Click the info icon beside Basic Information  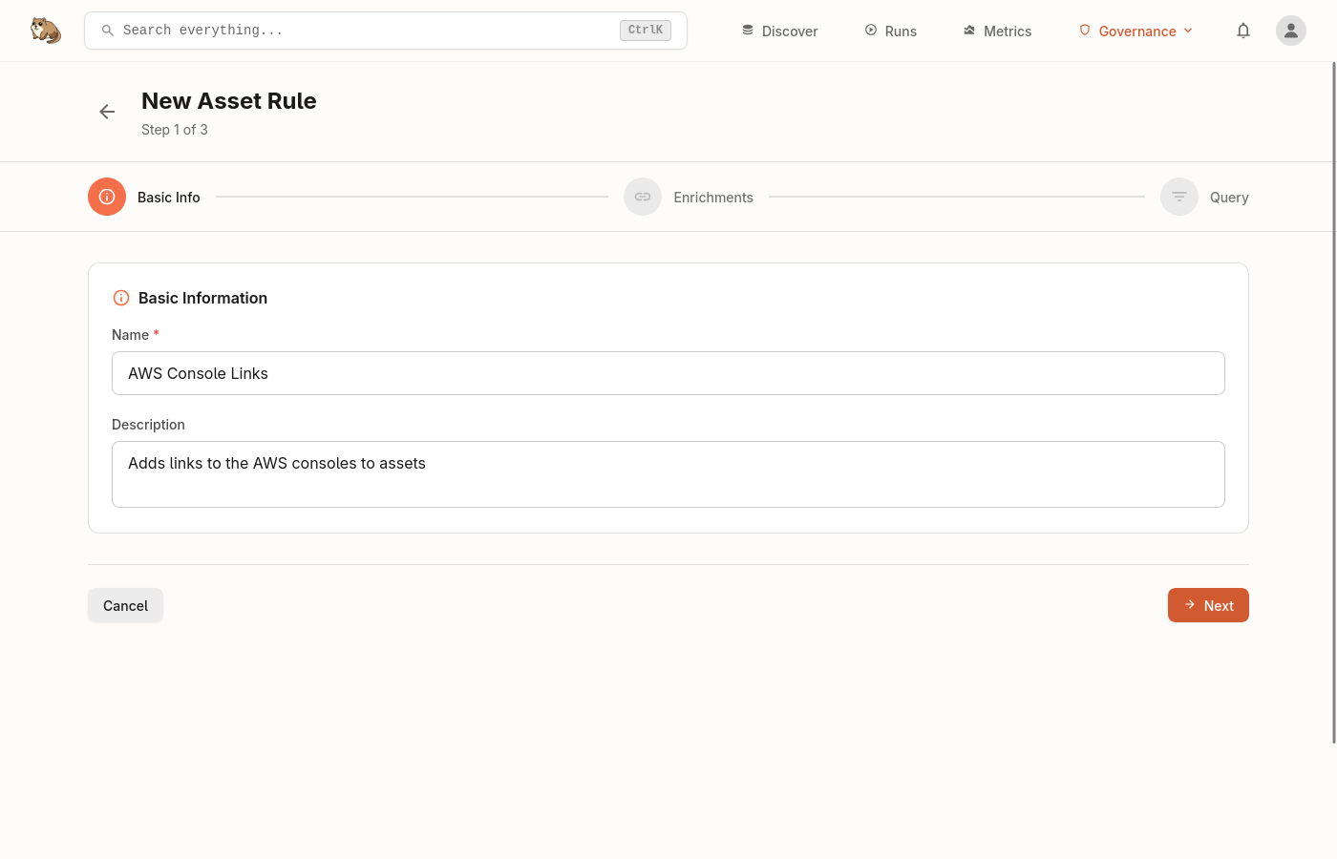[x=121, y=298]
